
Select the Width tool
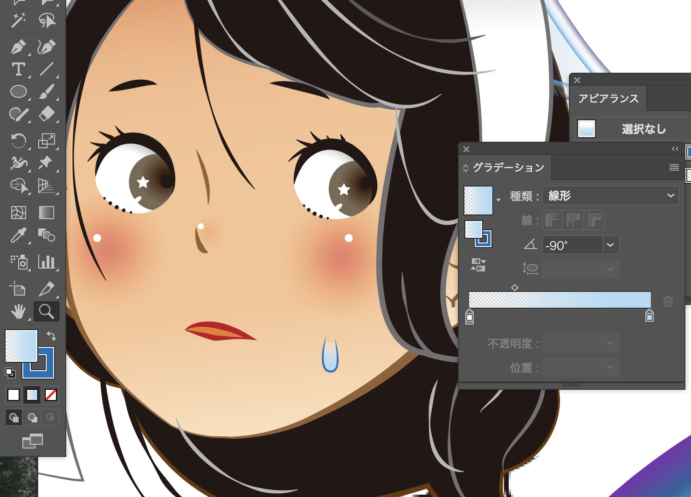19,163
